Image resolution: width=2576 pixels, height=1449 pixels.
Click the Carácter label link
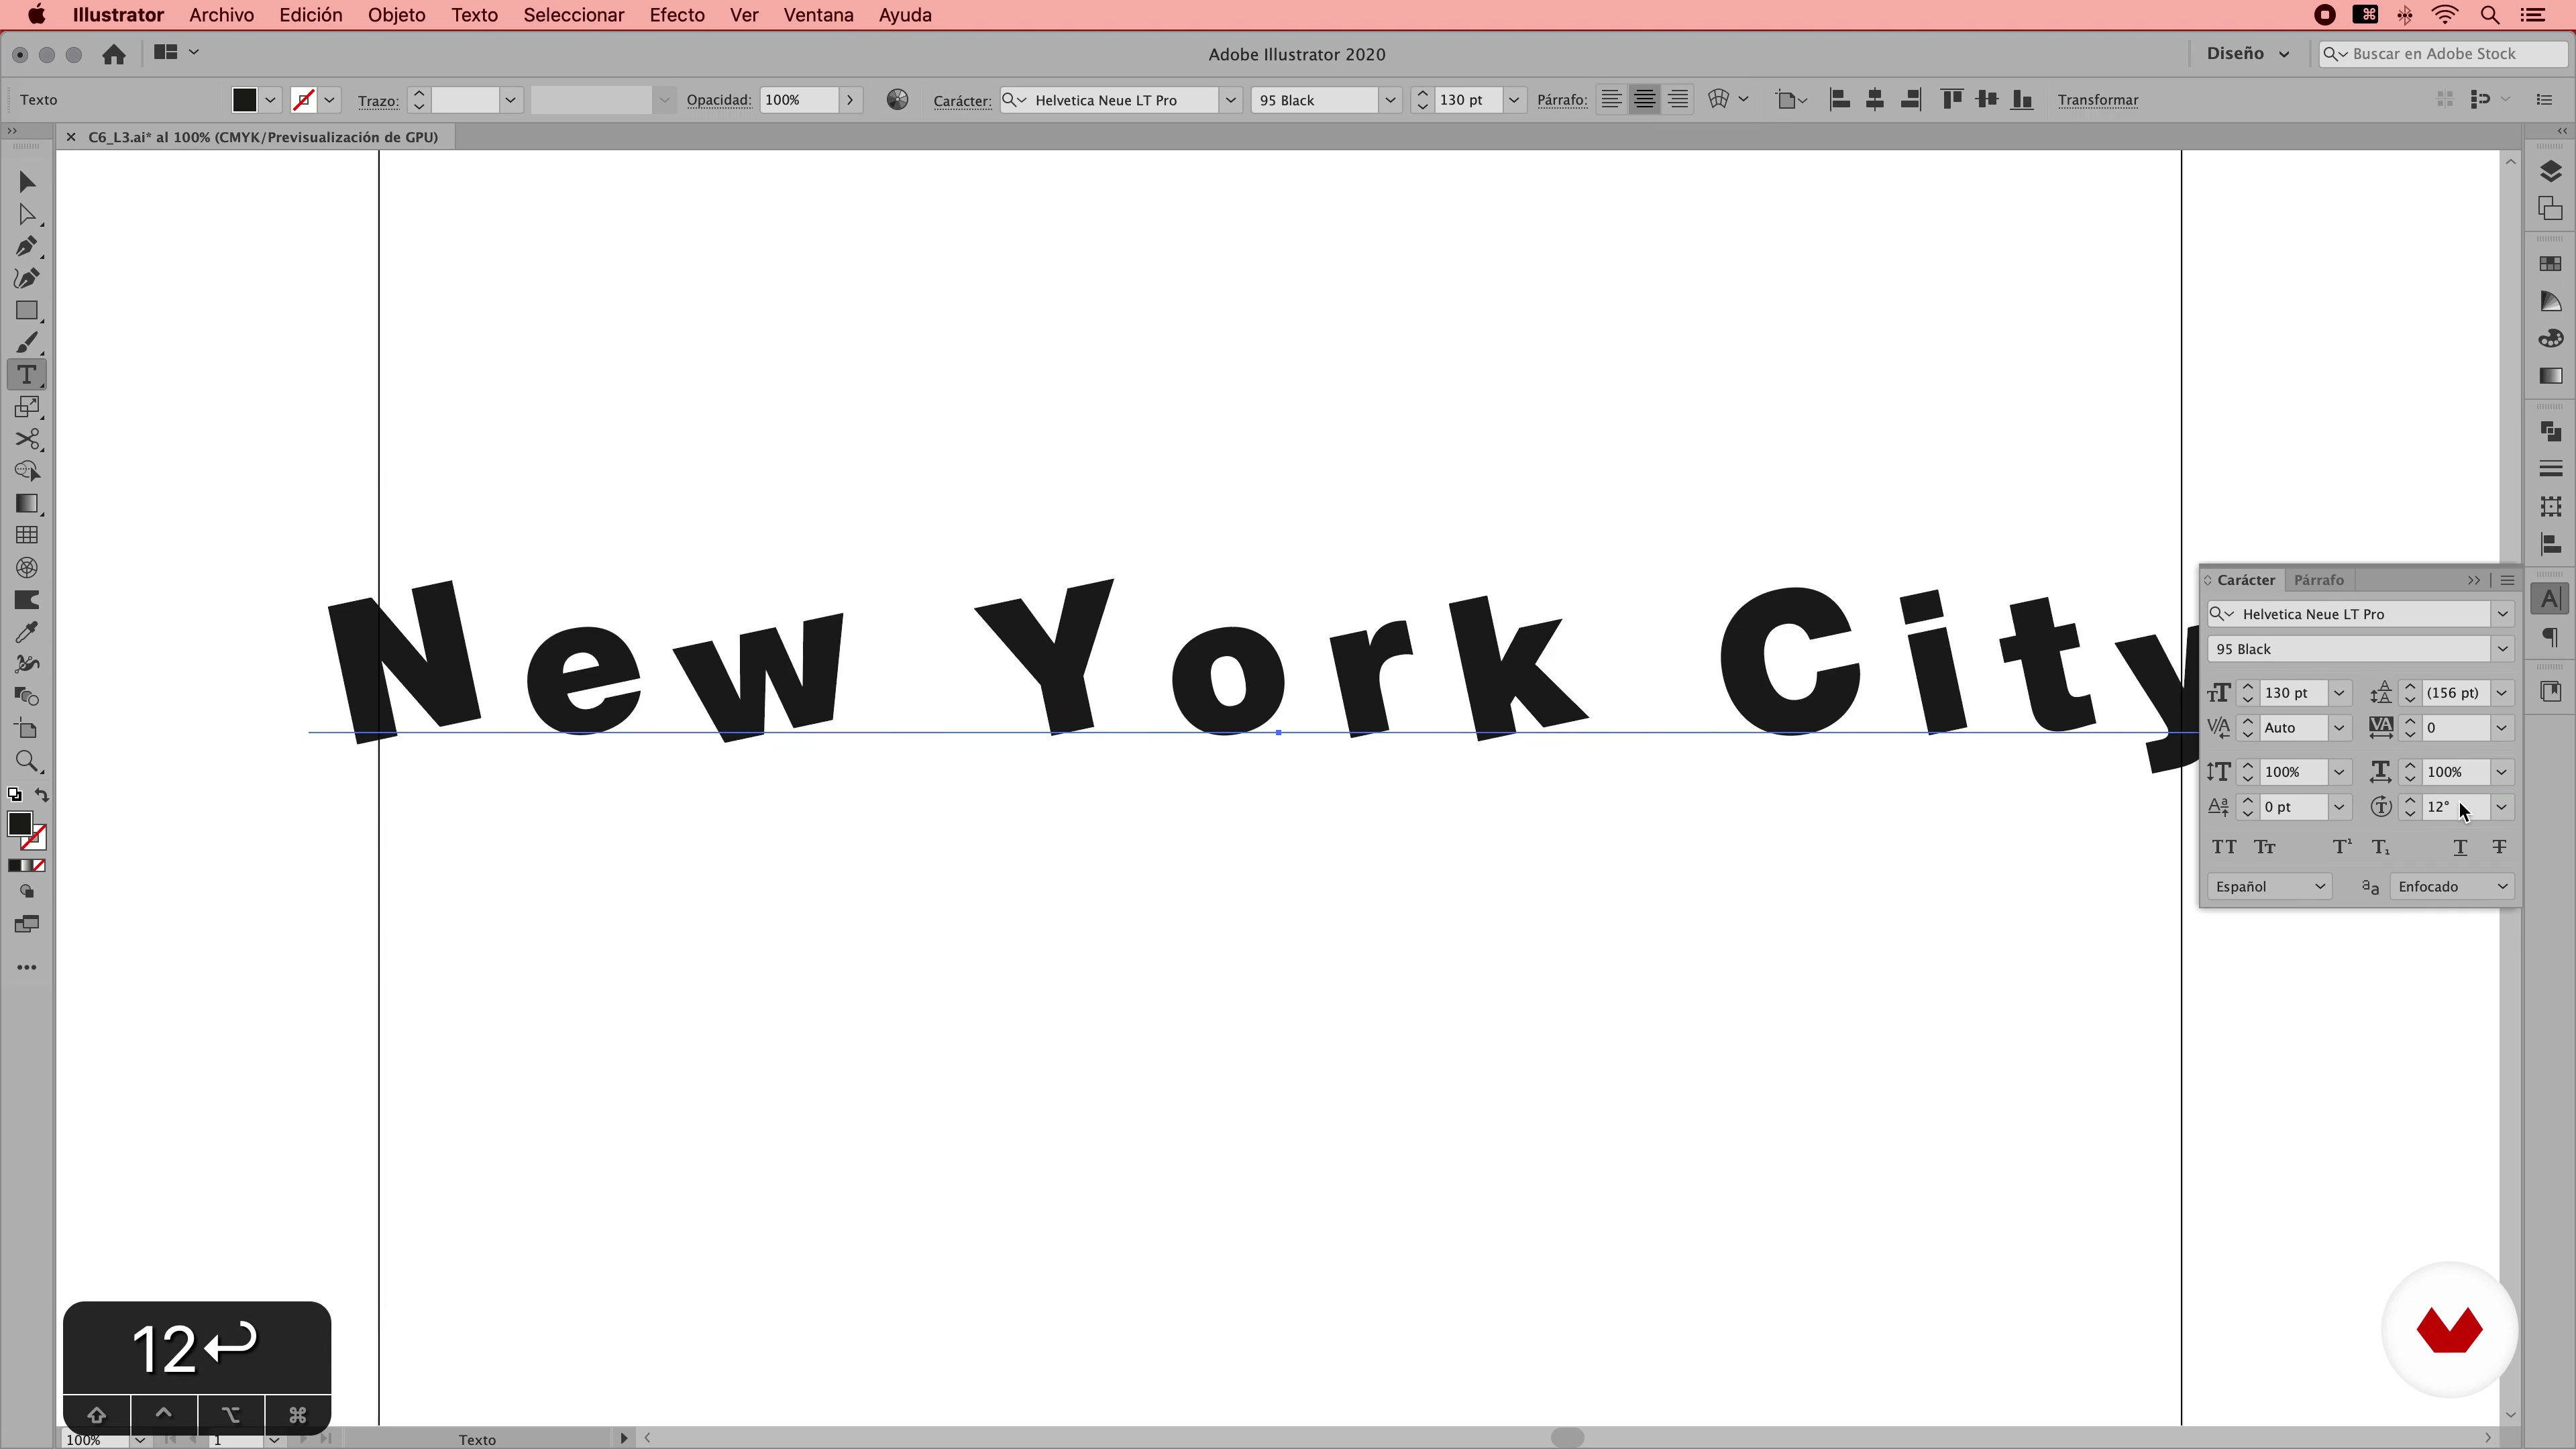coord(961,100)
